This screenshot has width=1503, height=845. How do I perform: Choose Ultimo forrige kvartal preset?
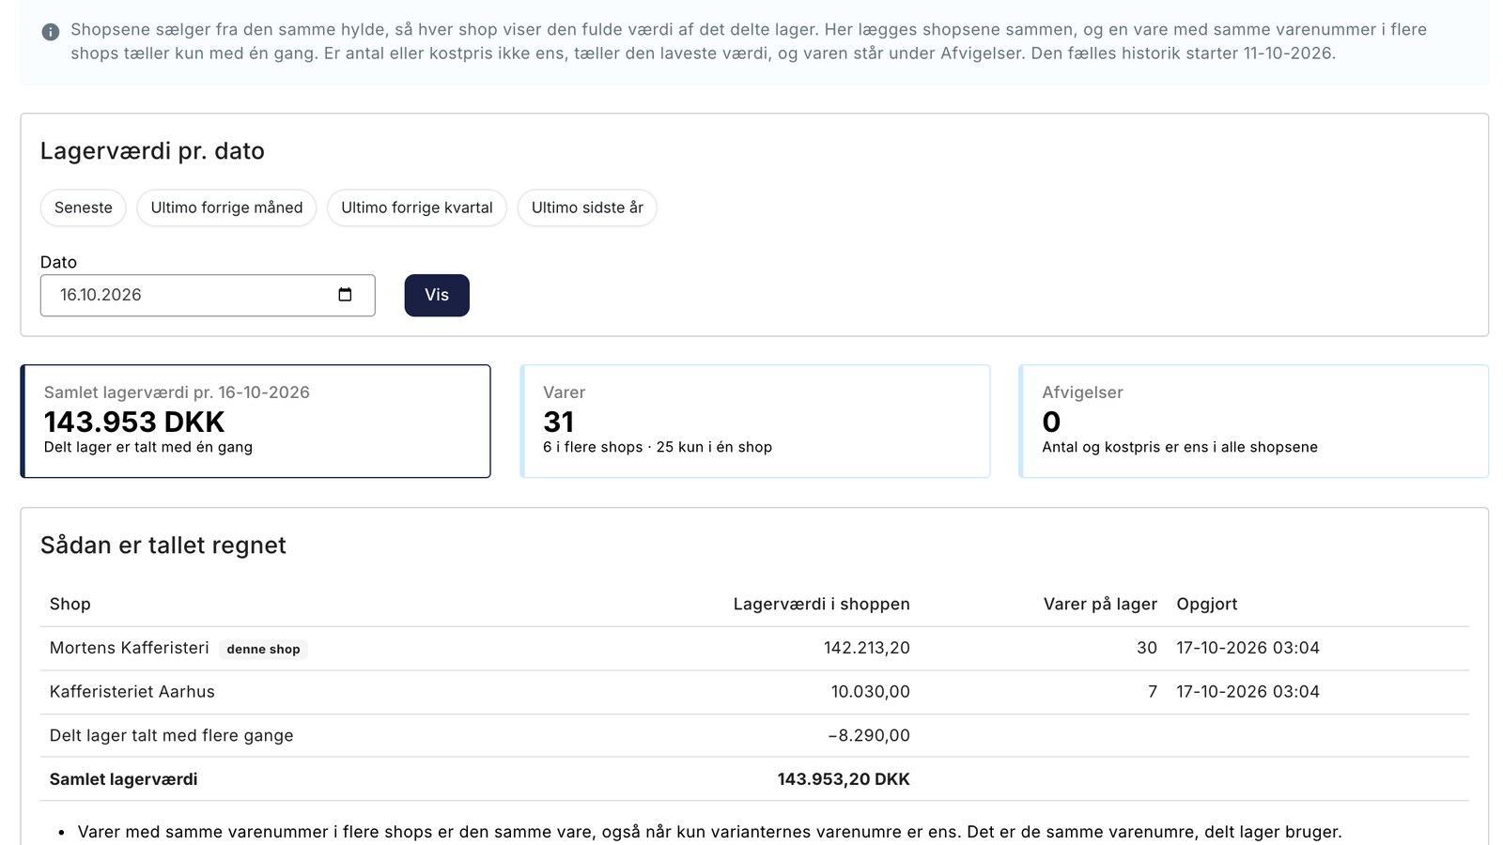coord(417,207)
